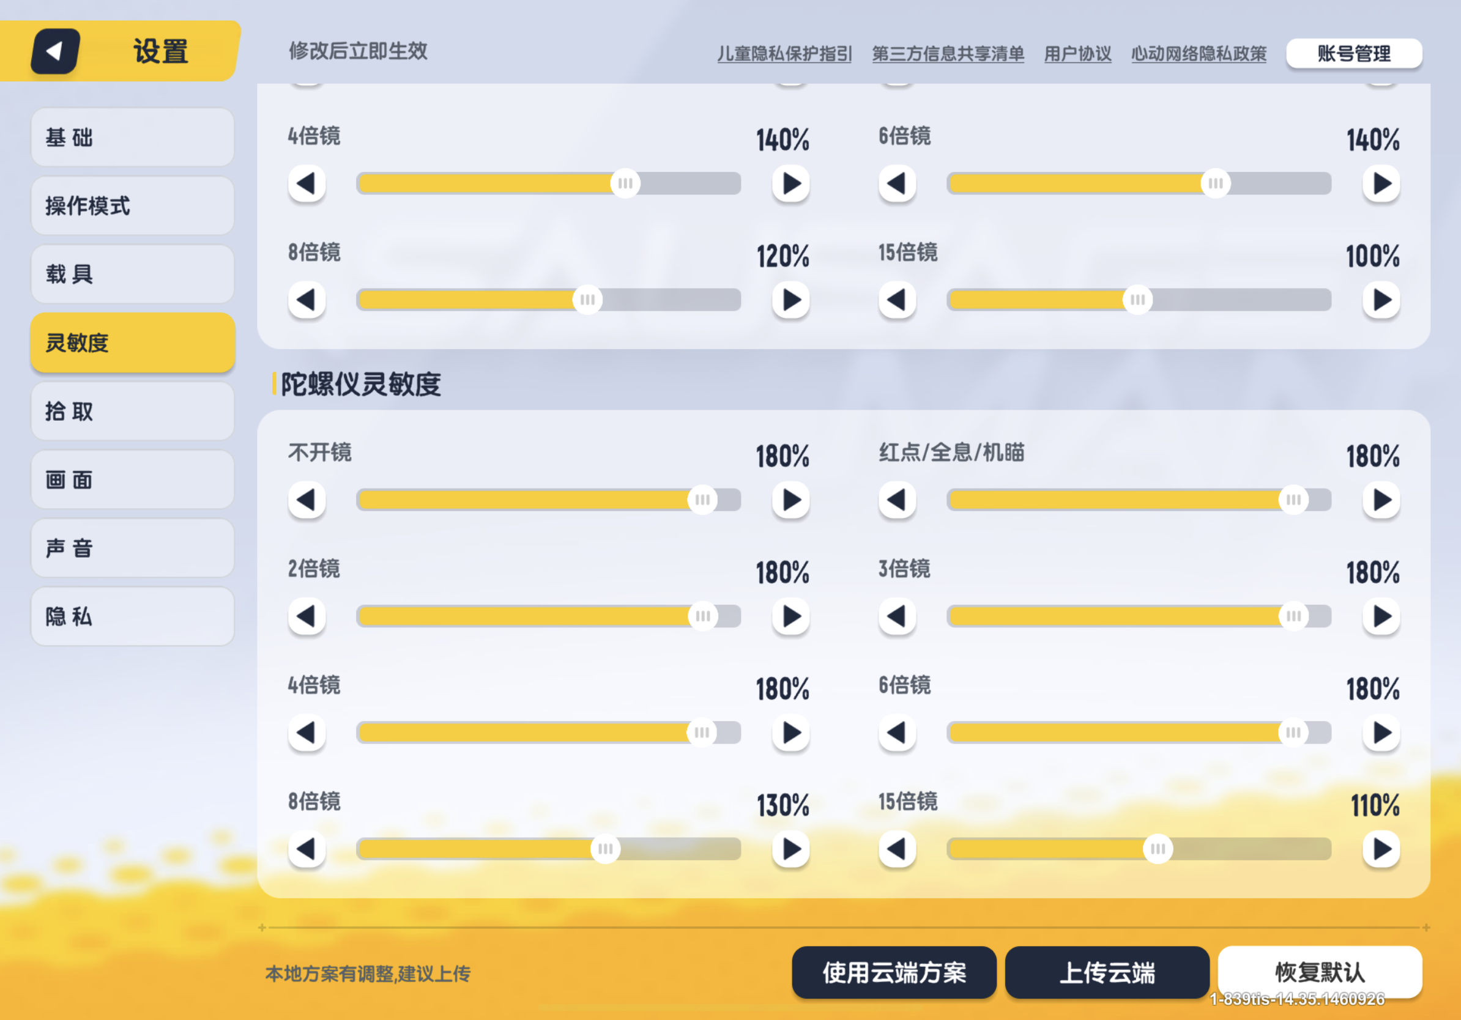The image size is (1461, 1020).
Task: Decrease gyroscope 3倍镜 sensitivity
Action: tap(897, 616)
